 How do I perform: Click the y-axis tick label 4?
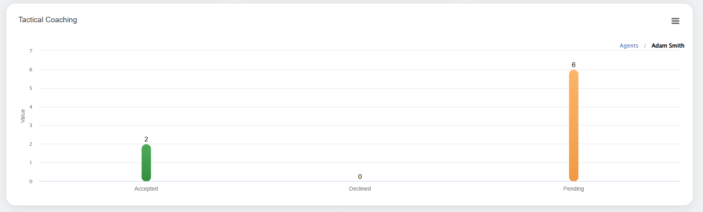31,107
